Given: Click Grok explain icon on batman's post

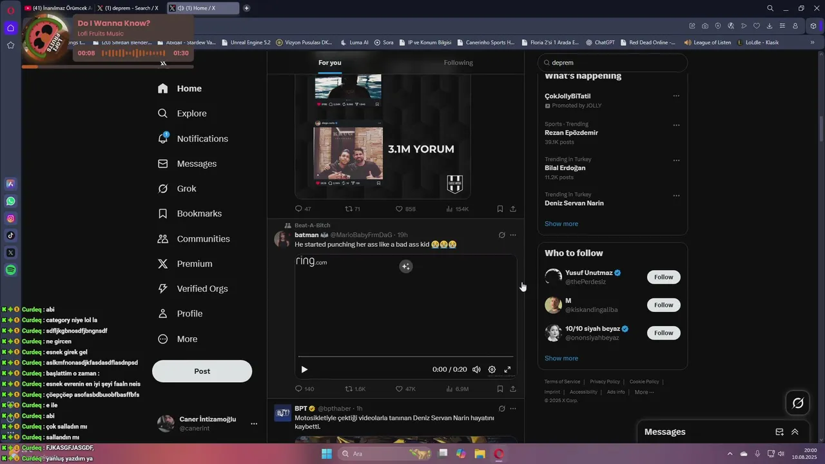Looking at the screenshot, I should click(x=501, y=235).
